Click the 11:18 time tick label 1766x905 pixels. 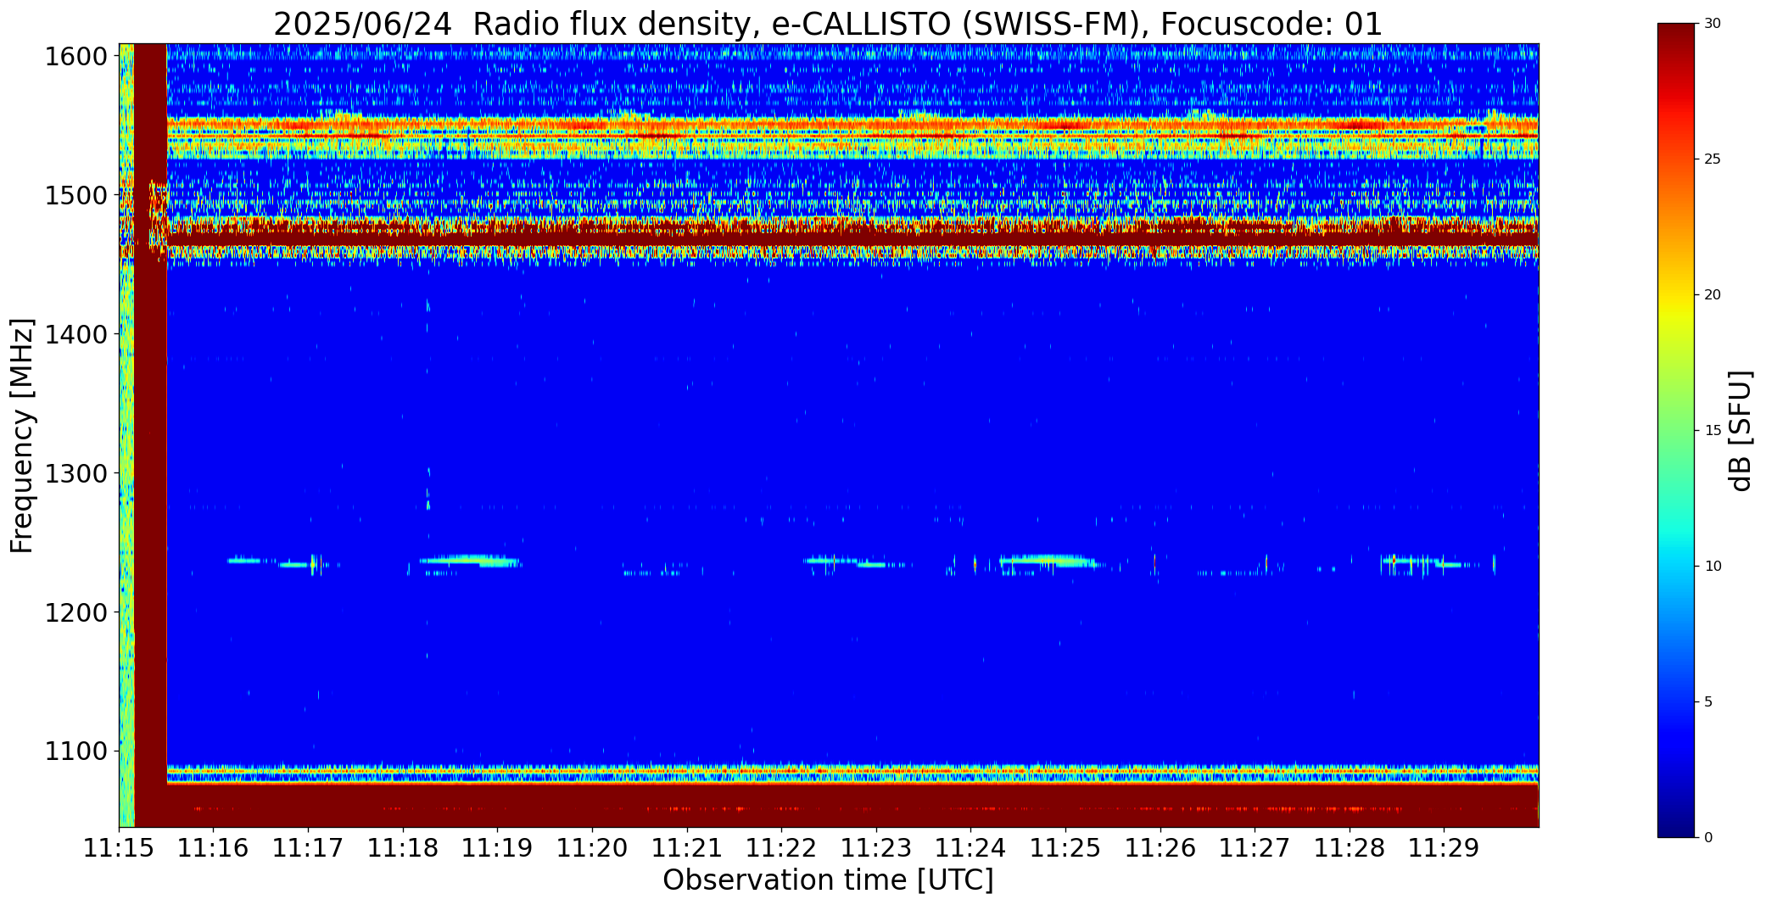pos(403,848)
